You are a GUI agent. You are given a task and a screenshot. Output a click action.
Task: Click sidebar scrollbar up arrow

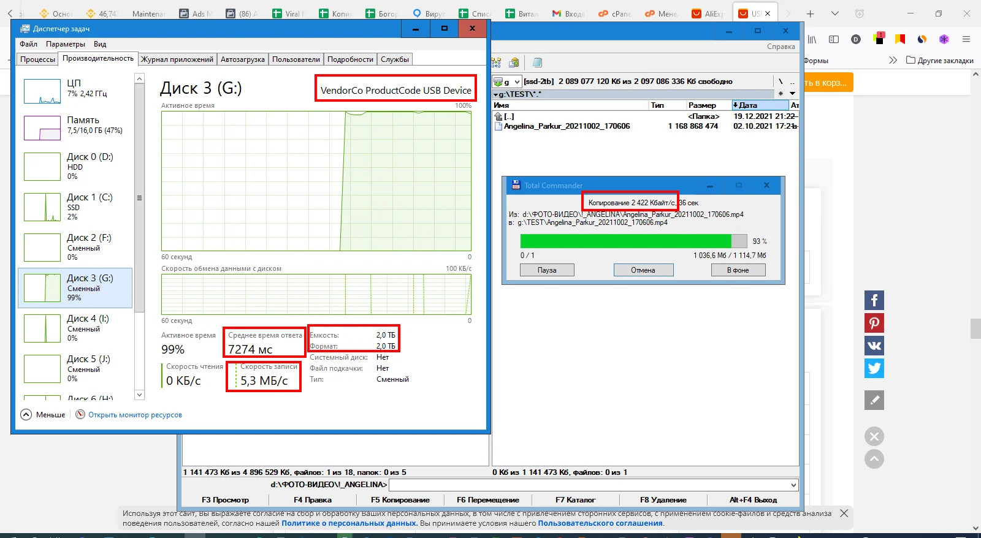coord(140,79)
